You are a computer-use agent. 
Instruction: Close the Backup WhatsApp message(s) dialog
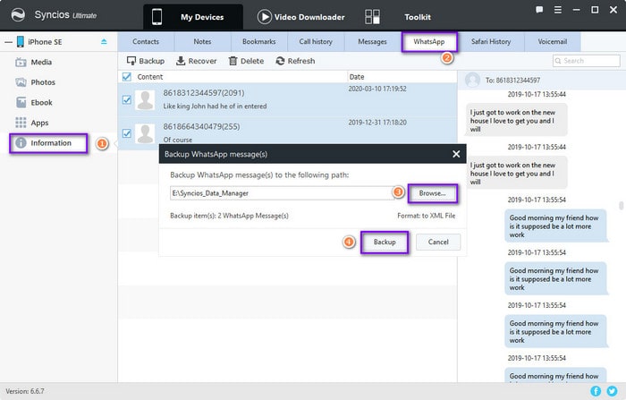456,154
